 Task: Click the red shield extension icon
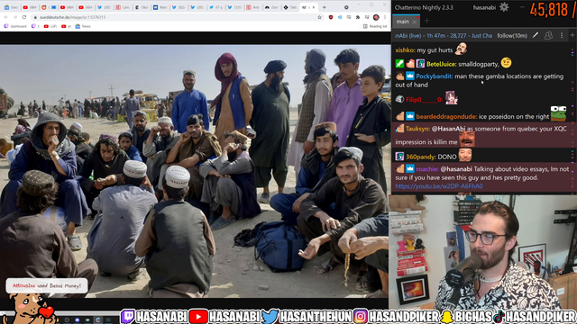click(331, 17)
